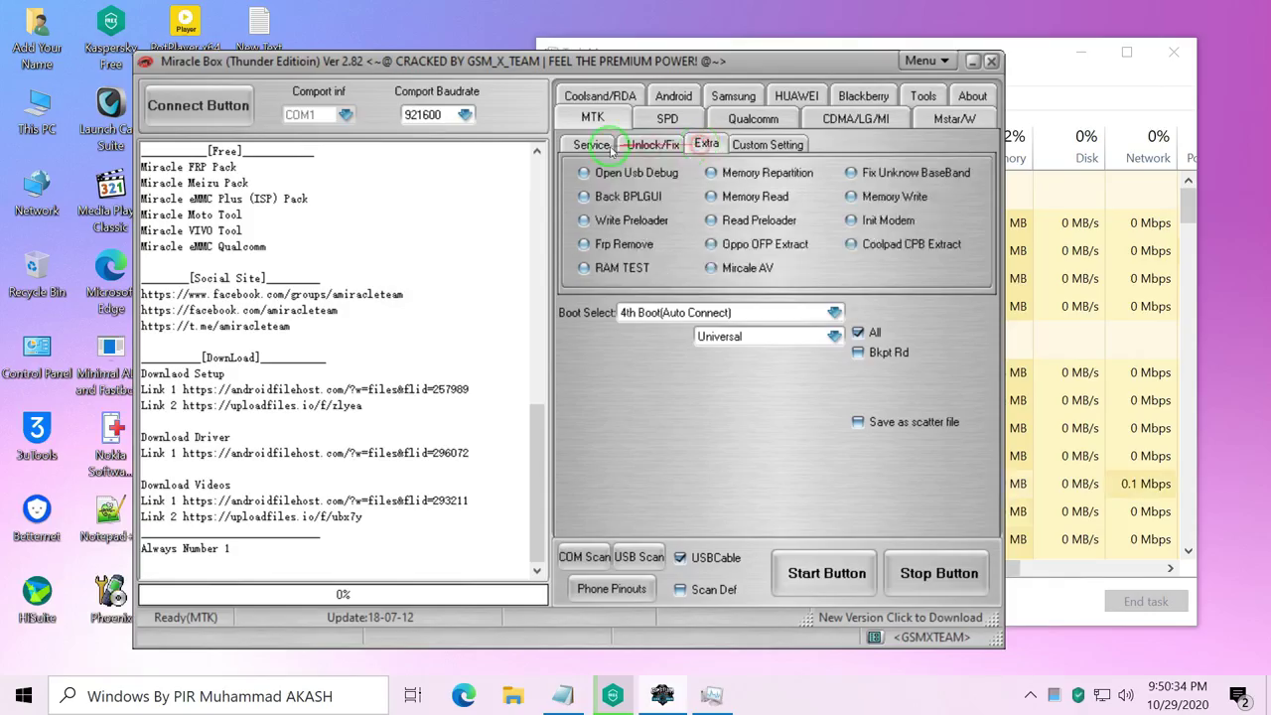Check the Bkpt Rd checkbox

(858, 353)
